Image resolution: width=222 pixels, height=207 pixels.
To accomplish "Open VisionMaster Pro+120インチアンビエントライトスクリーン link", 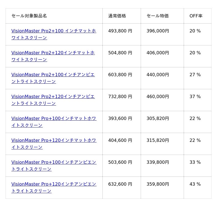I will (54, 184).
